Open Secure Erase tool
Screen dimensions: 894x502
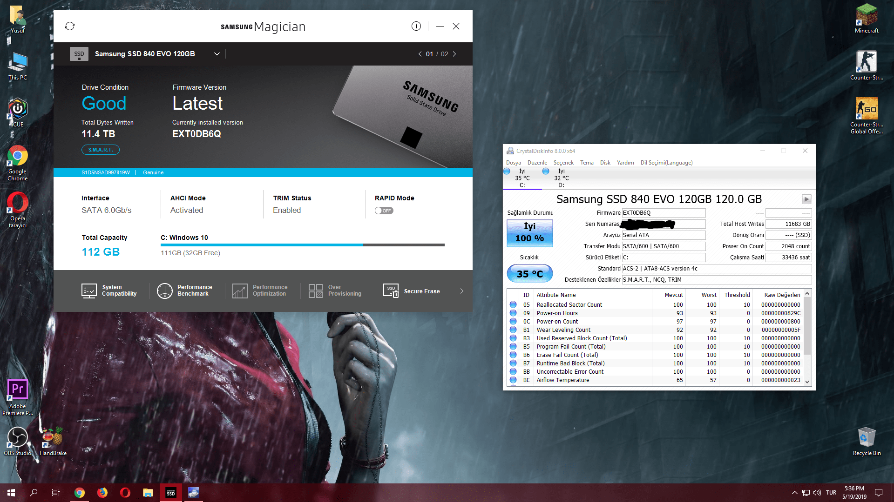[411, 291]
